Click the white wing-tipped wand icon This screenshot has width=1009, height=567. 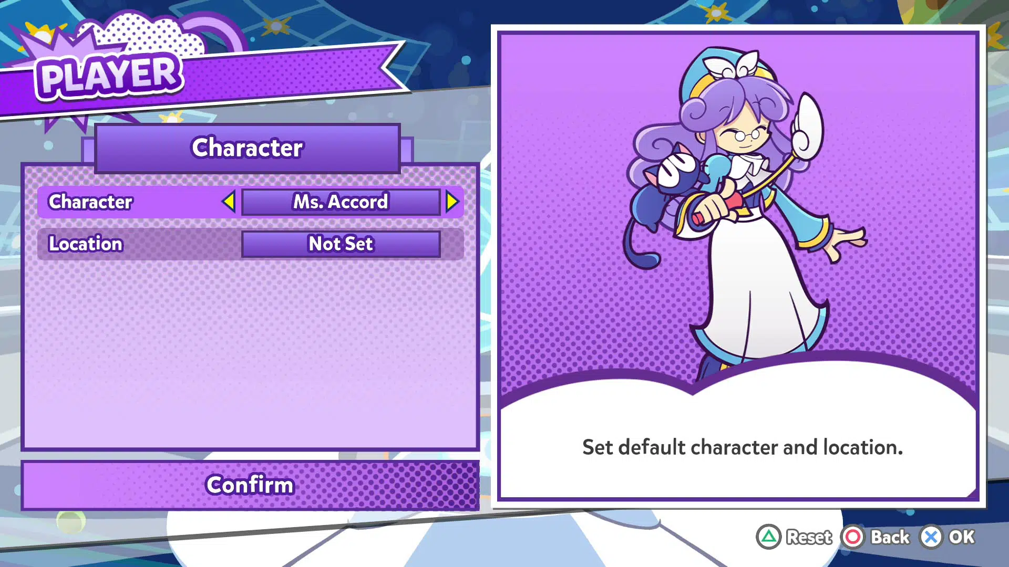[807, 127]
